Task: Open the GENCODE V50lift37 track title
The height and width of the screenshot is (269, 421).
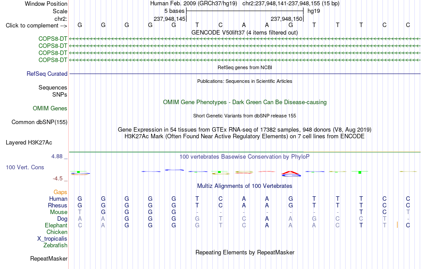Action: 244,32
